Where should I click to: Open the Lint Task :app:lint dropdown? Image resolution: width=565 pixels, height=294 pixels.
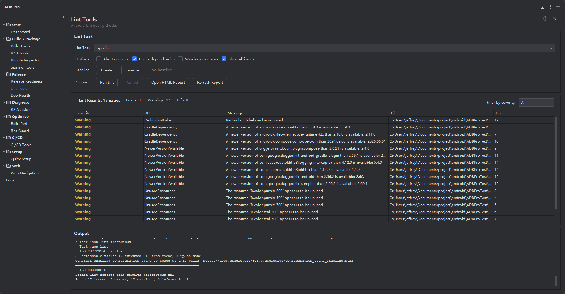[x=324, y=48]
